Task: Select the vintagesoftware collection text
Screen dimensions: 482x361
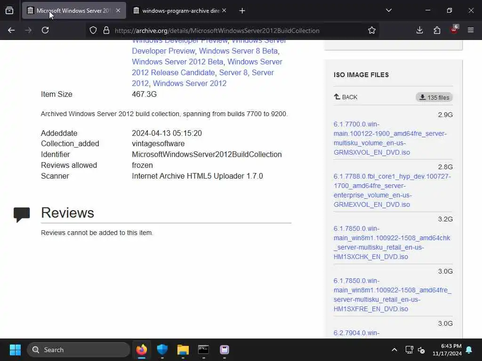Action: [158, 144]
